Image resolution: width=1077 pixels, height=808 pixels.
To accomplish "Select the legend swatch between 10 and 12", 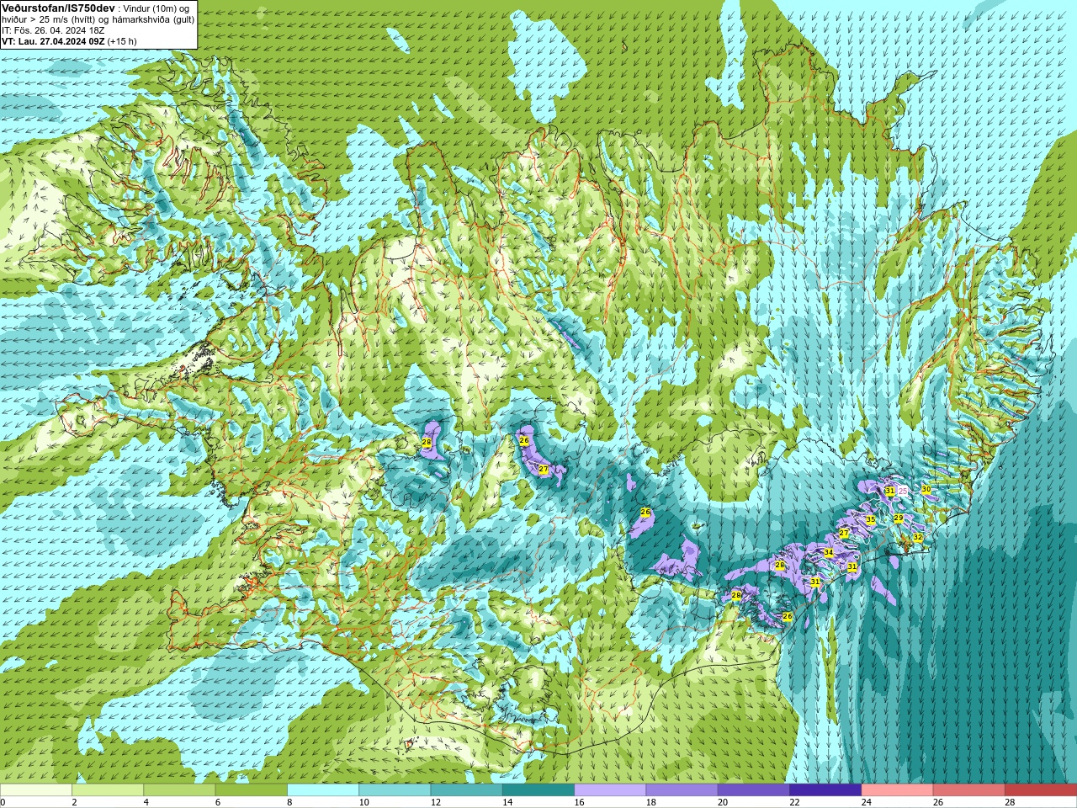I will click(x=395, y=790).
